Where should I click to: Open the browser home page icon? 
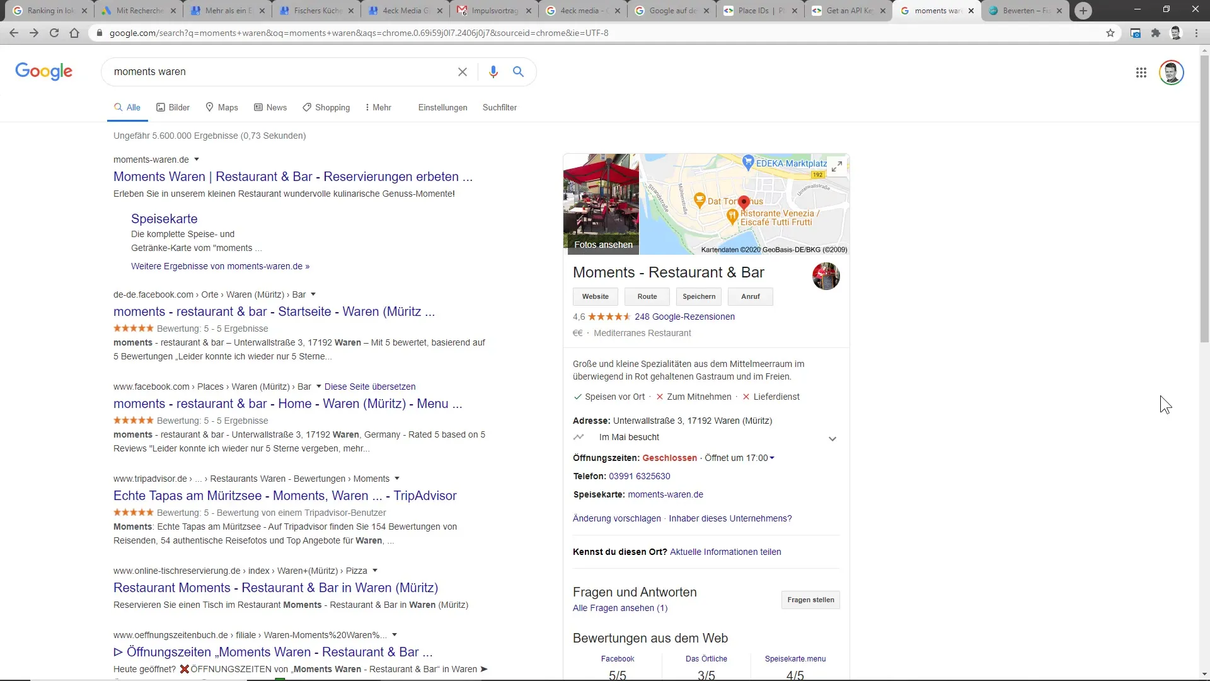(x=74, y=33)
